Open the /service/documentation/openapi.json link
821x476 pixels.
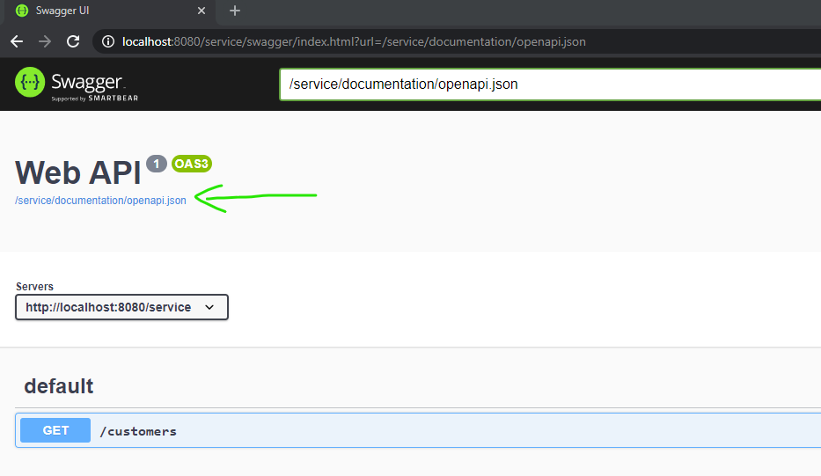(100, 201)
